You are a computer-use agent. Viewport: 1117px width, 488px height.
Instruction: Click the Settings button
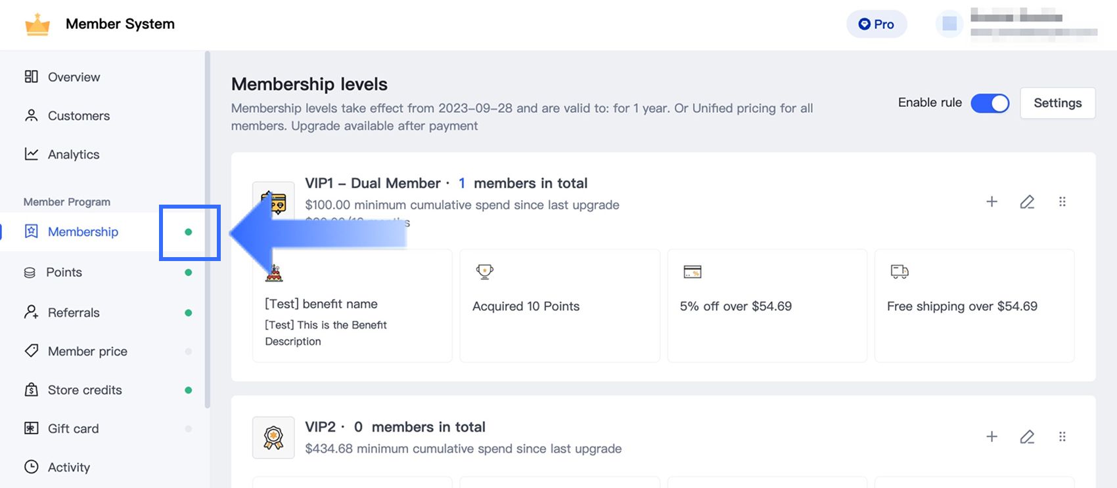click(1057, 103)
